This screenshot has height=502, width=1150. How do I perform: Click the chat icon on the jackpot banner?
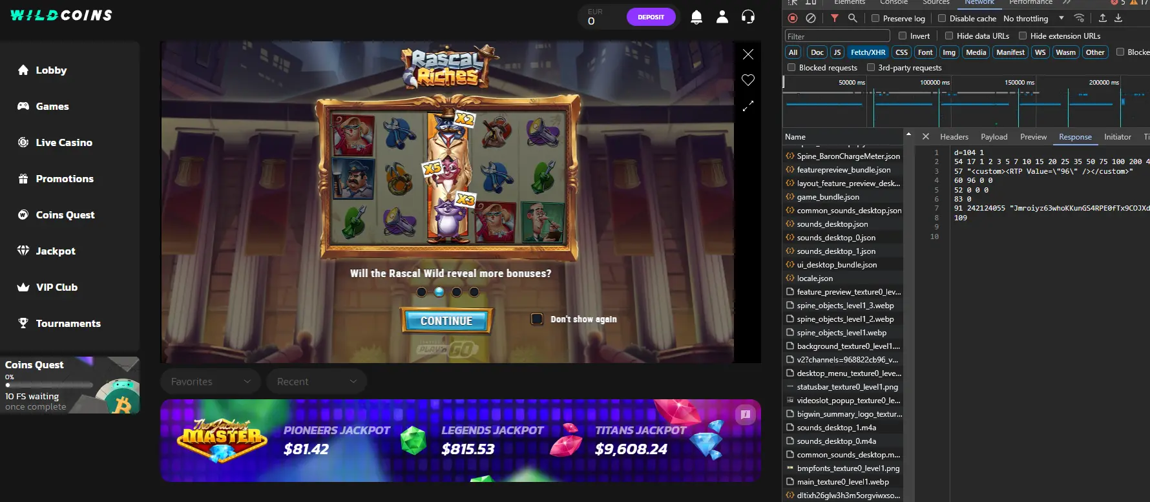(746, 414)
